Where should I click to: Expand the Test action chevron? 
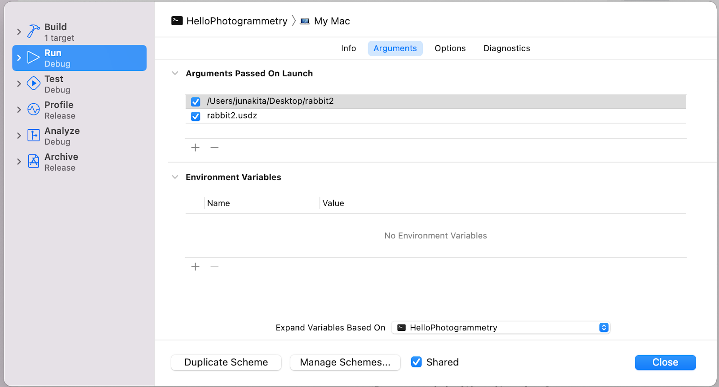pyautogui.click(x=19, y=84)
